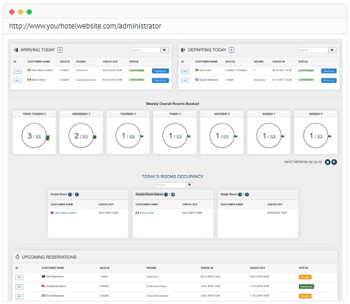The width and height of the screenshot is (350, 304).
Task: Open booking ID of Marco Rossi arrival
Action: pyautogui.click(x=17, y=80)
